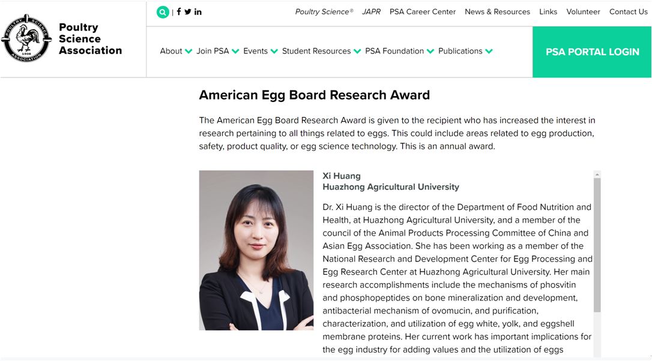The width and height of the screenshot is (652, 361).
Task: Open the Contact Us page
Action: click(x=628, y=12)
